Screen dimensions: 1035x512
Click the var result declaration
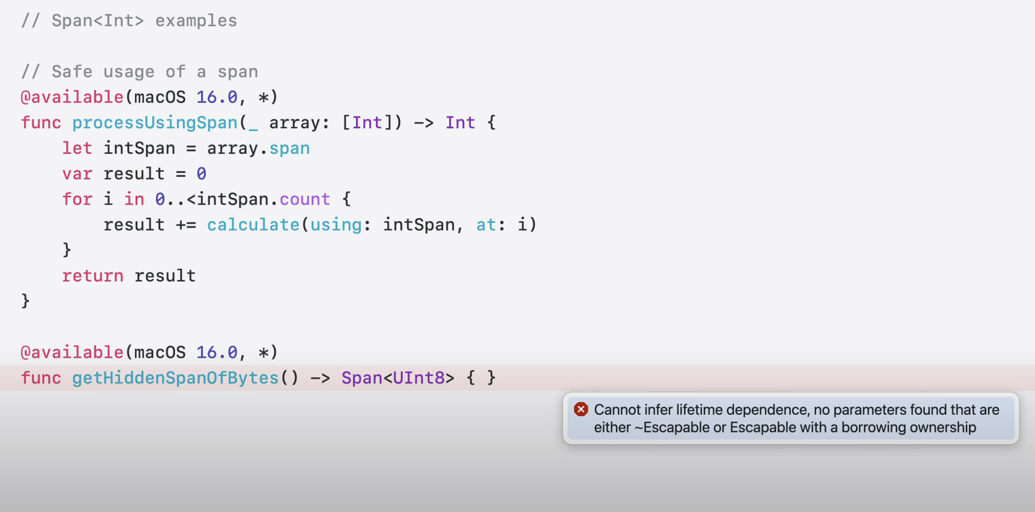(x=134, y=174)
